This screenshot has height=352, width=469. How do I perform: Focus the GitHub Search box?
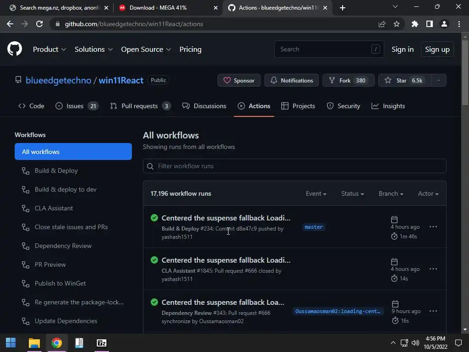(x=329, y=49)
